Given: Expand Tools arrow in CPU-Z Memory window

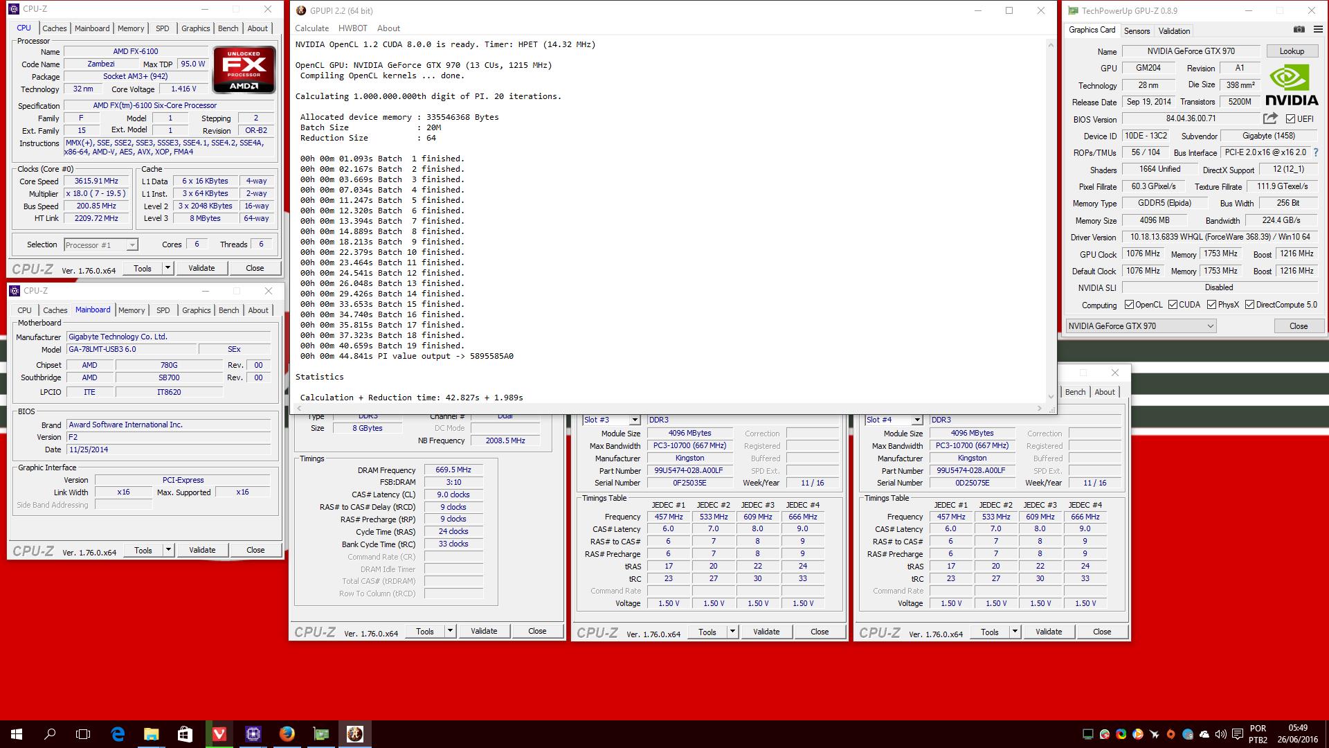Looking at the screenshot, I should (x=450, y=631).
